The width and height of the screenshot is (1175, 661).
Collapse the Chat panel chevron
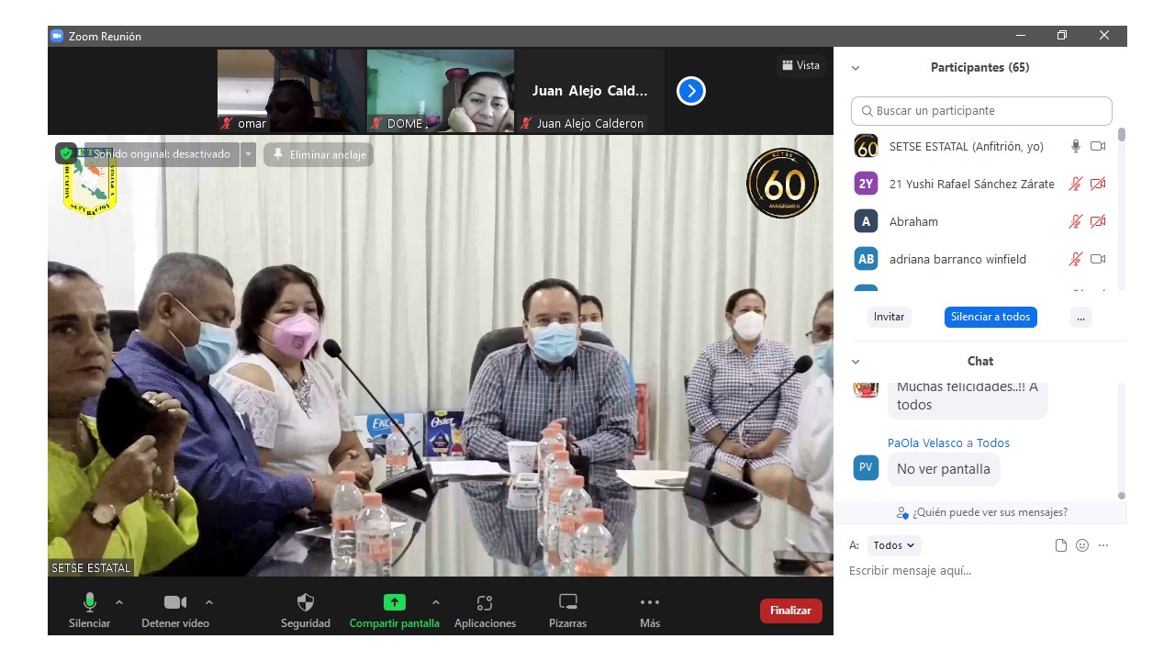click(856, 362)
